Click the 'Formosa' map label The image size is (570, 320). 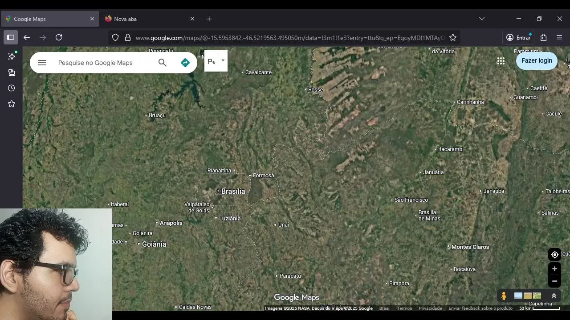(264, 176)
